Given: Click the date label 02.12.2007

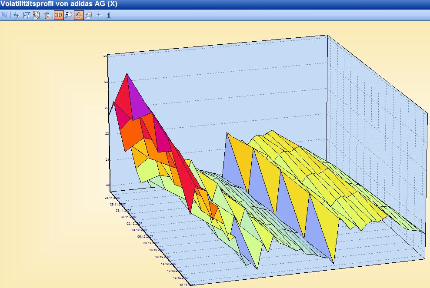Looking at the screenshot, I should pos(134,224).
